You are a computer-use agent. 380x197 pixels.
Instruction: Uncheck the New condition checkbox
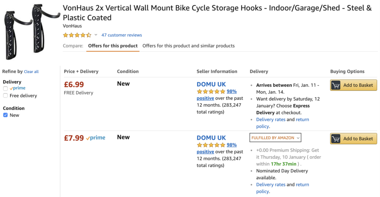pyautogui.click(x=5, y=115)
